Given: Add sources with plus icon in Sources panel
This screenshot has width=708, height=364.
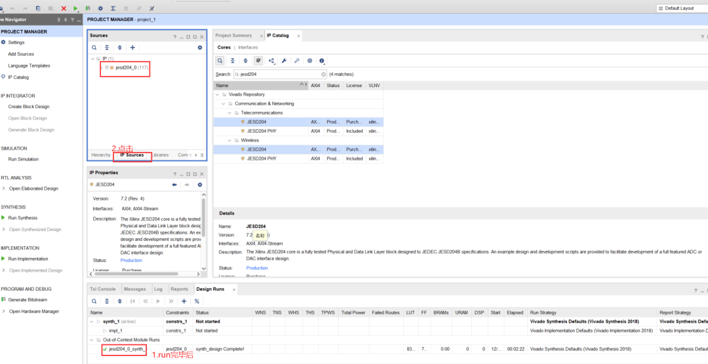Looking at the screenshot, I should click(132, 47).
